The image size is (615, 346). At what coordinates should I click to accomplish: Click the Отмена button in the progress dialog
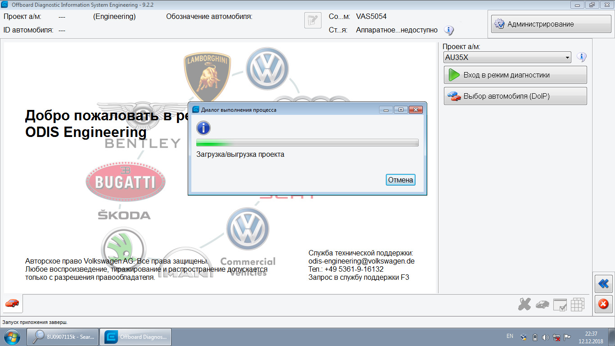point(401,180)
